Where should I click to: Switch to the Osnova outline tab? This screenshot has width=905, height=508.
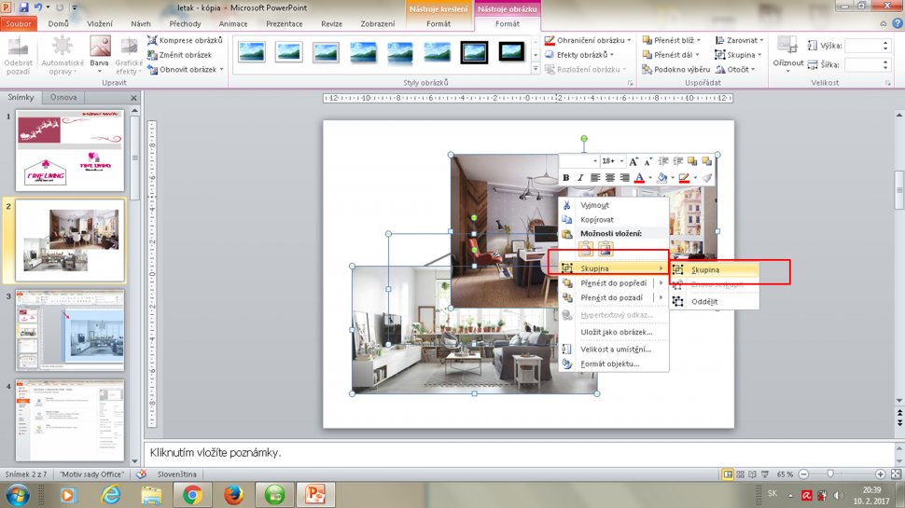[x=63, y=97]
